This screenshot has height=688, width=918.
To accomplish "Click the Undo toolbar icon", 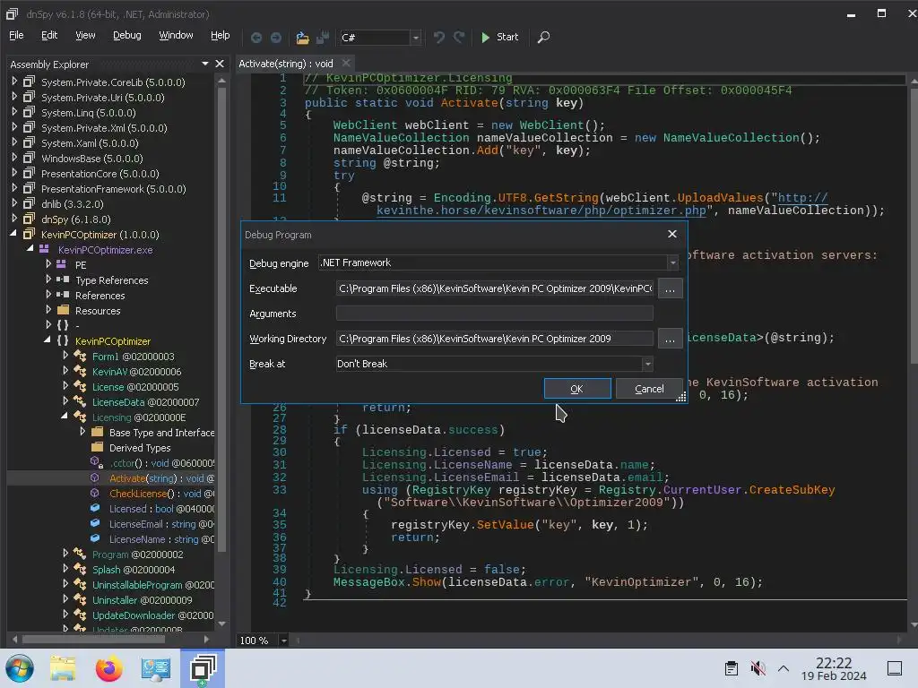I will pyautogui.click(x=439, y=38).
